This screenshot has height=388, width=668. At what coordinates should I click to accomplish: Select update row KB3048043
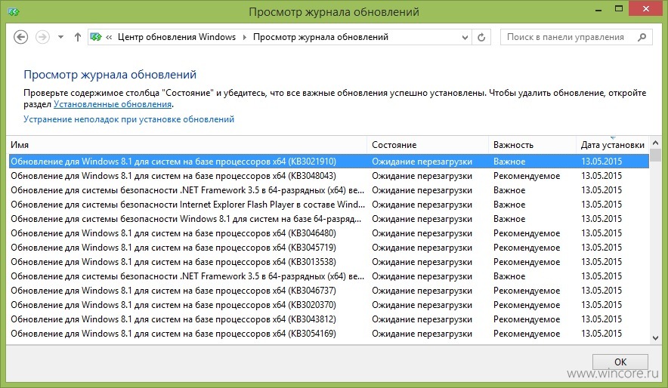coord(329,176)
